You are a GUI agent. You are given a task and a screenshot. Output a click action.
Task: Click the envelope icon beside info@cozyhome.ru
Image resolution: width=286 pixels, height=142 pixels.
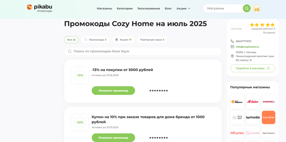pos(232,47)
